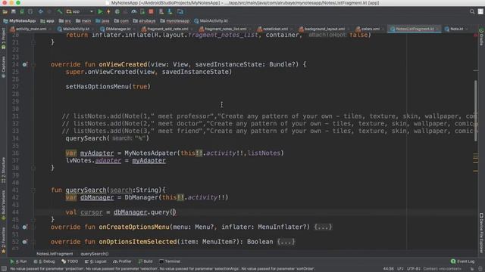Viewport: 485px width, 272px height.
Task: Open the AVD Manager icon
Action: (161, 12)
